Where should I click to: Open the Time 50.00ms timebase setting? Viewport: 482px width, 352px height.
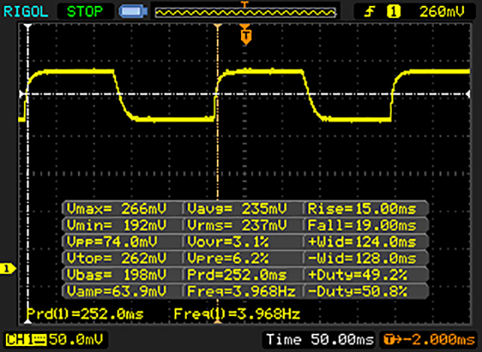[321, 341]
